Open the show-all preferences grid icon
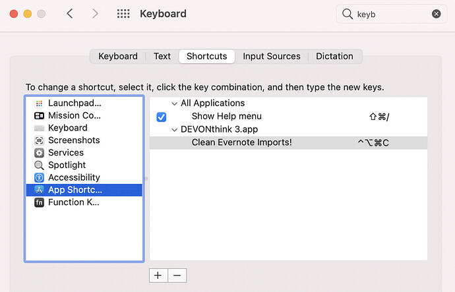 [123, 14]
